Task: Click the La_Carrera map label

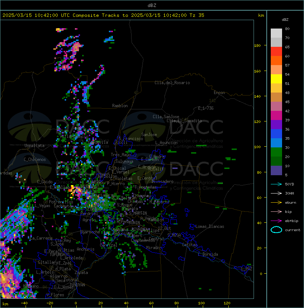Action: point(41,238)
